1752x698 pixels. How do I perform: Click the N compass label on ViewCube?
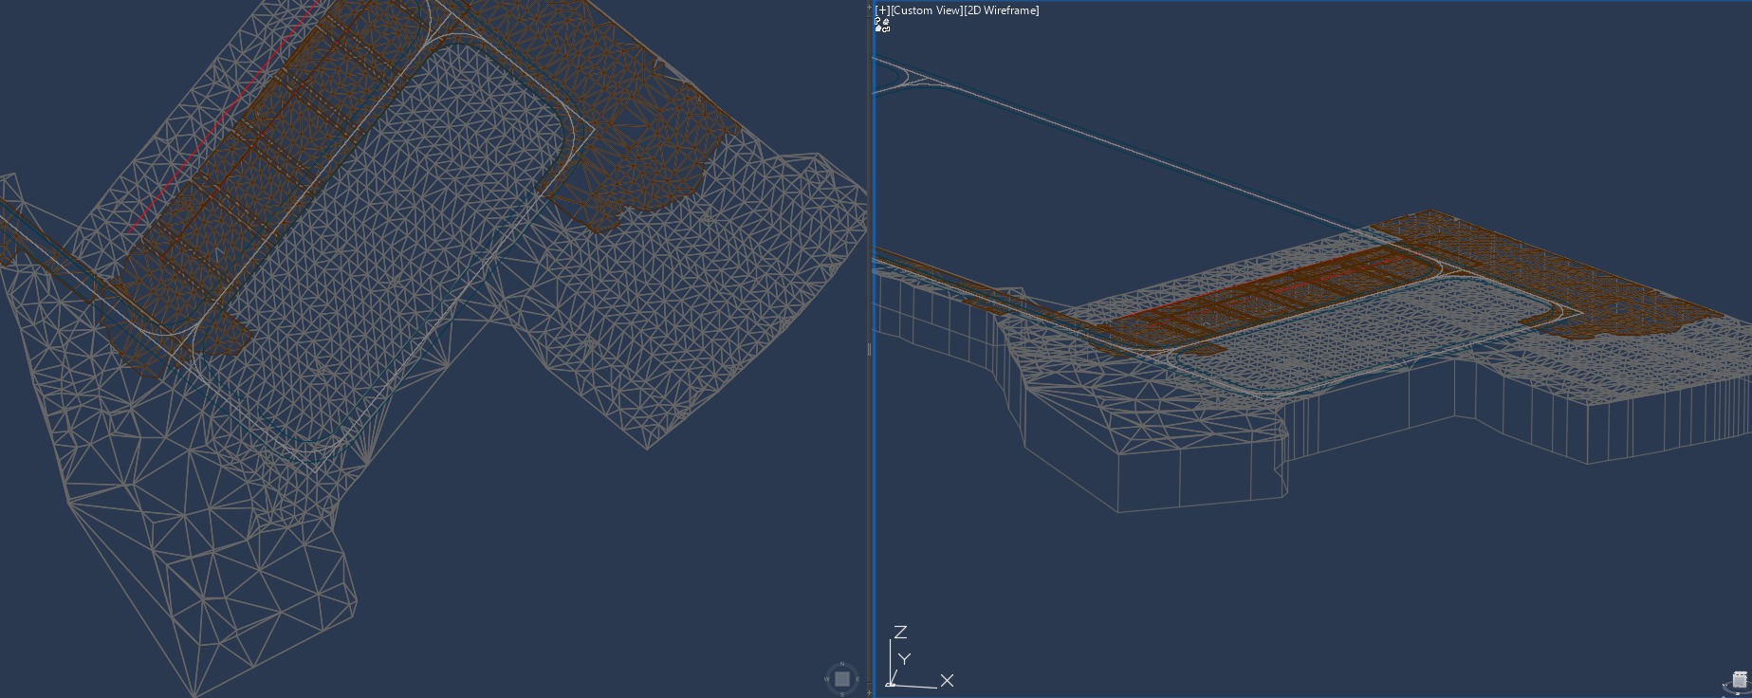point(841,664)
